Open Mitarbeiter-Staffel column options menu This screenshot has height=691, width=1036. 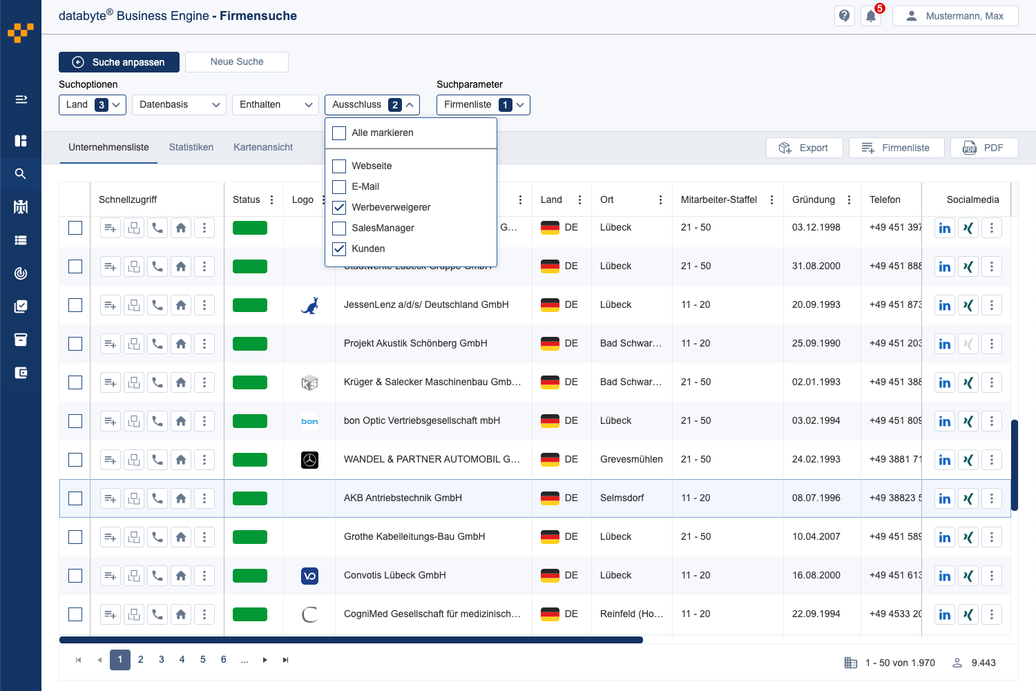[x=771, y=199]
